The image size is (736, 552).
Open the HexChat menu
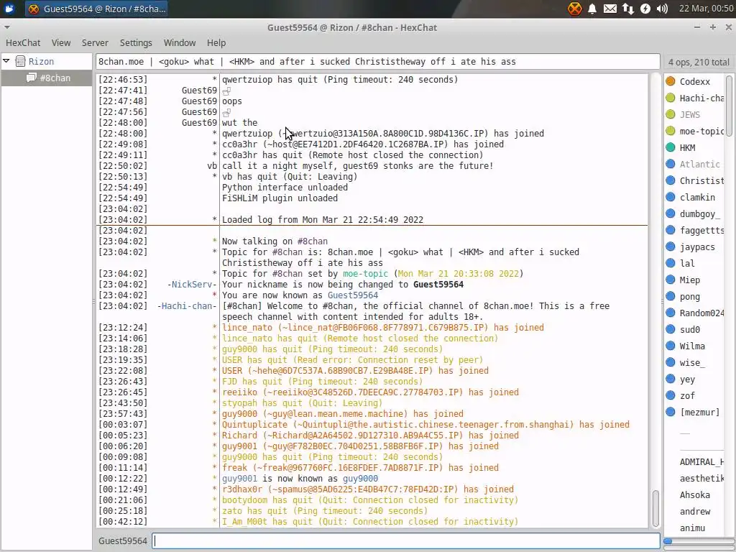[x=23, y=42]
